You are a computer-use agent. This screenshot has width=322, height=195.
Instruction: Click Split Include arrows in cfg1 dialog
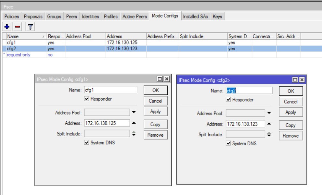(x=134, y=133)
